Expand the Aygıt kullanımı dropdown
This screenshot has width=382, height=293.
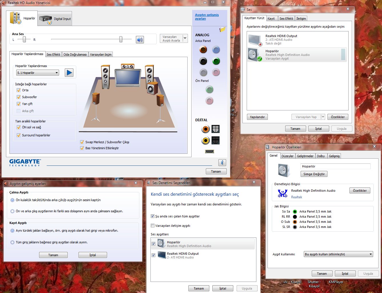(338, 254)
